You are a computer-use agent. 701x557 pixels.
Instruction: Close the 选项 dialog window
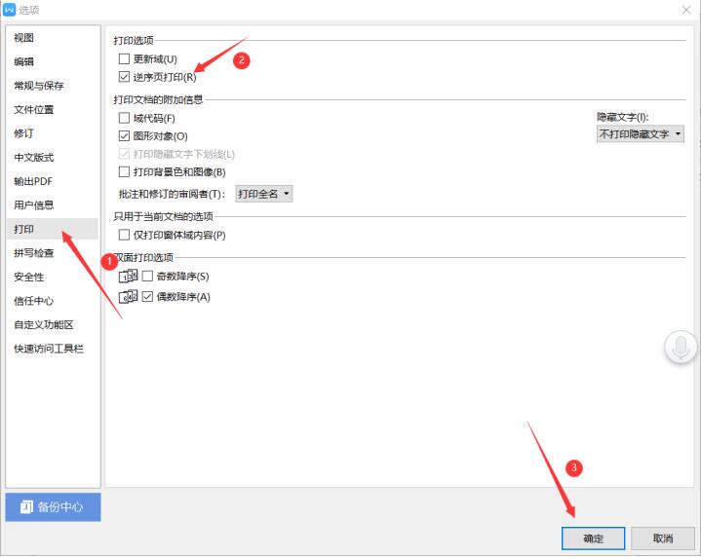click(x=686, y=10)
